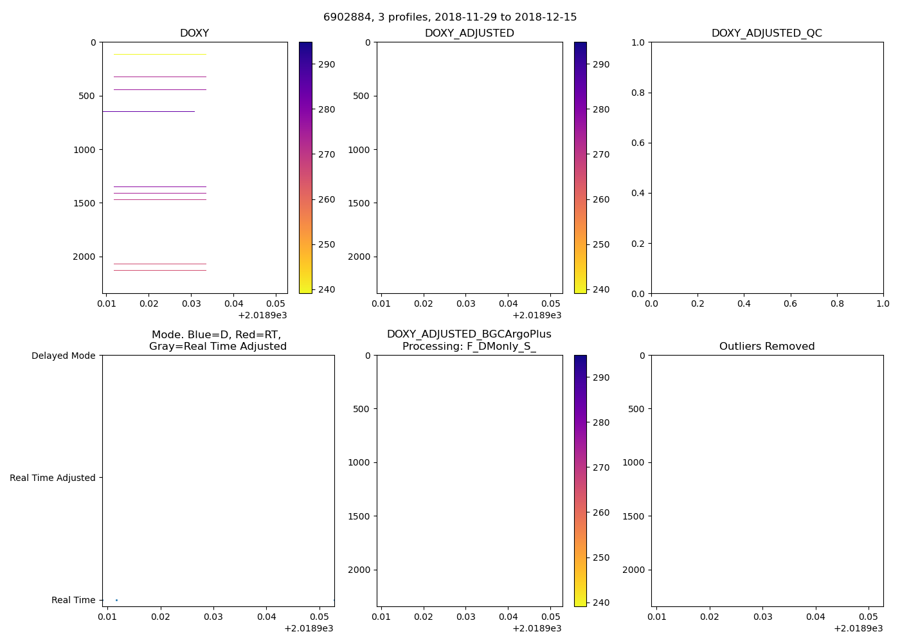Click the DOXY_ADJUSTED_BGCArgoPlus processing title
This screenshot has width=900, height=643.
pyautogui.click(x=469, y=340)
